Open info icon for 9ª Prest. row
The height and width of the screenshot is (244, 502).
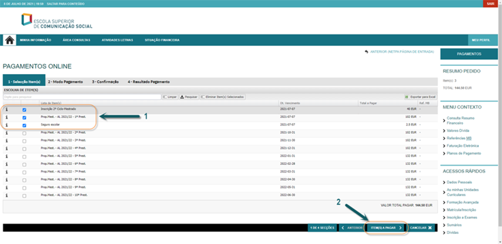point(6,188)
